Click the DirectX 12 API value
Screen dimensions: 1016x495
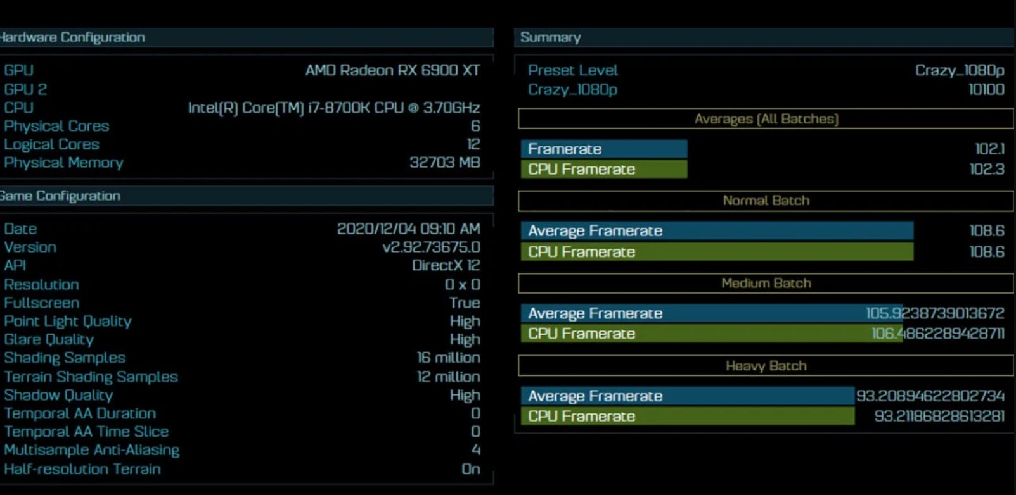click(x=446, y=265)
